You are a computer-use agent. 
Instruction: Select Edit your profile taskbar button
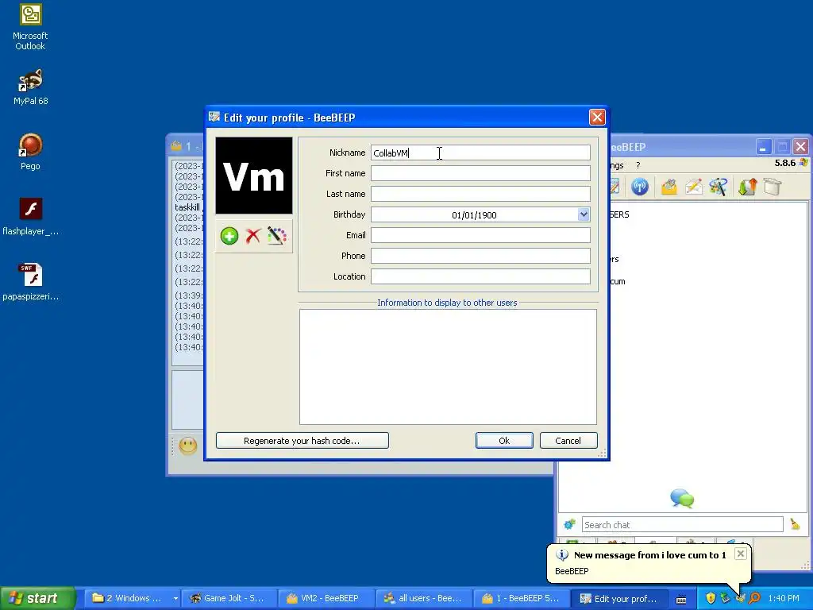point(618,598)
